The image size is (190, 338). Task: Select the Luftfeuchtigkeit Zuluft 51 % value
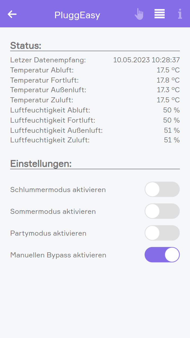172,140
